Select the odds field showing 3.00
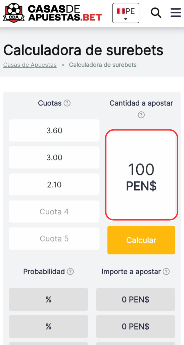The width and height of the screenshot is (184, 345). (x=54, y=158)
